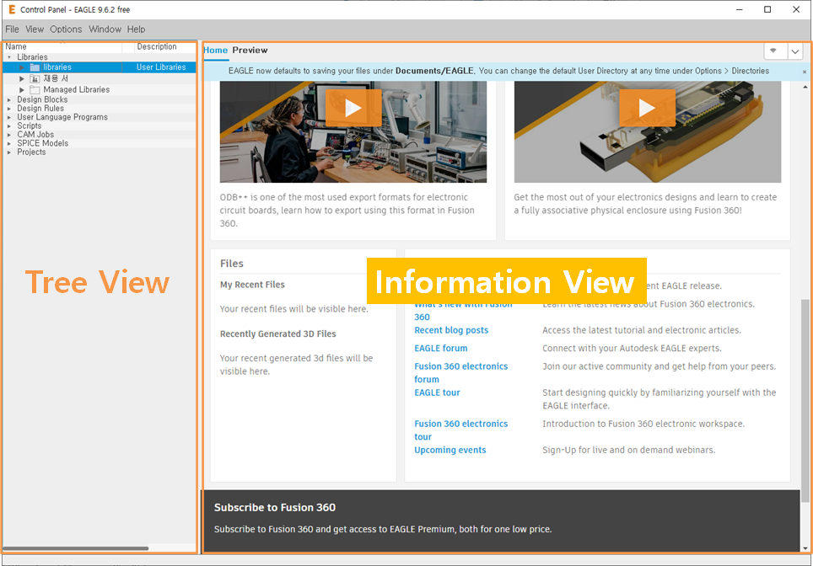Expand the Design Blocks node
Image resolution: width=813 pixels, height=566 pixels.
(9, 99)
